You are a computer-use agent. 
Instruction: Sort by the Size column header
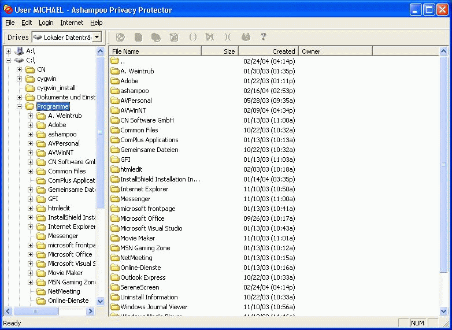tap(220, 51)
